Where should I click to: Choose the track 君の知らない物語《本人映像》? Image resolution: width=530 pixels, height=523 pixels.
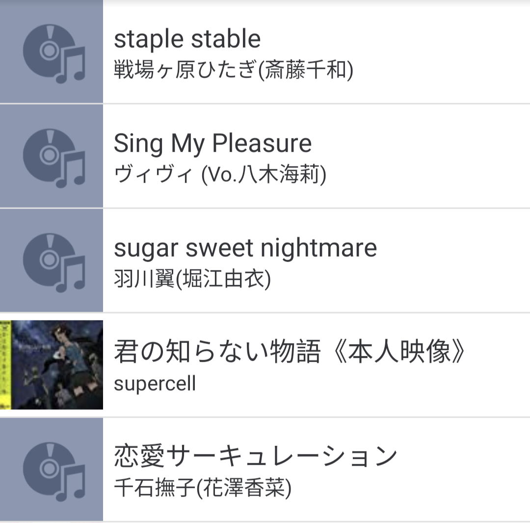tap(290, 352)
